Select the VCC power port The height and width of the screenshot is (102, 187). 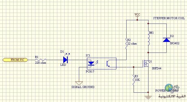[137, 16]
